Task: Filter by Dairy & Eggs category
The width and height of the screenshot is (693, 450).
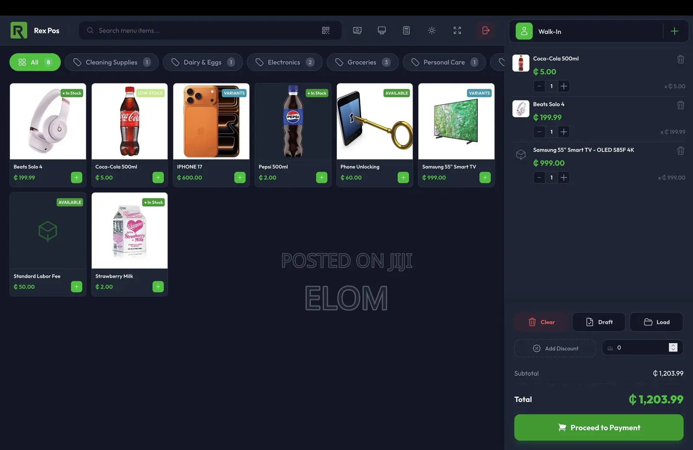Action: point(203,62)
